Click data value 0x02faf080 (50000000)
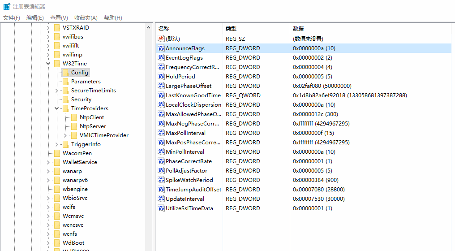This screenshot has height=251, width=455. tap(322, 86)
